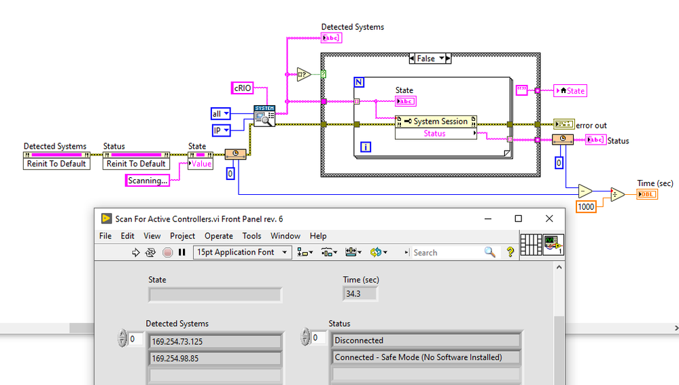Maximize the front panel window
This screenshot has width=679, height=385.
519,219
